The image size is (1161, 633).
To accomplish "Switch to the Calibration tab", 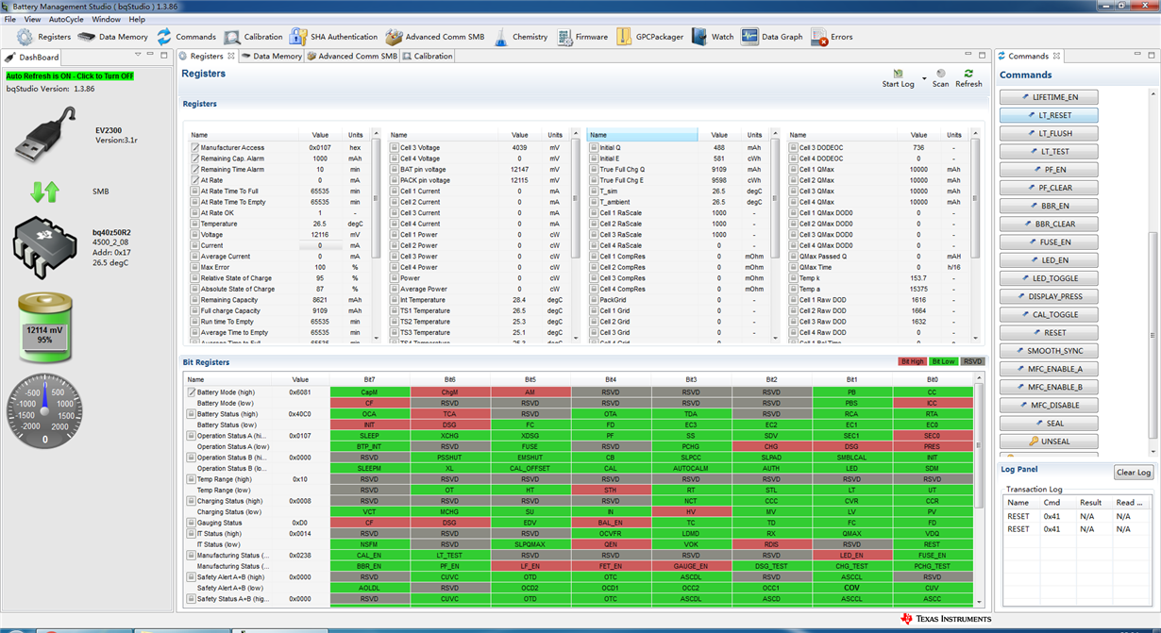I will pos(428,57).
